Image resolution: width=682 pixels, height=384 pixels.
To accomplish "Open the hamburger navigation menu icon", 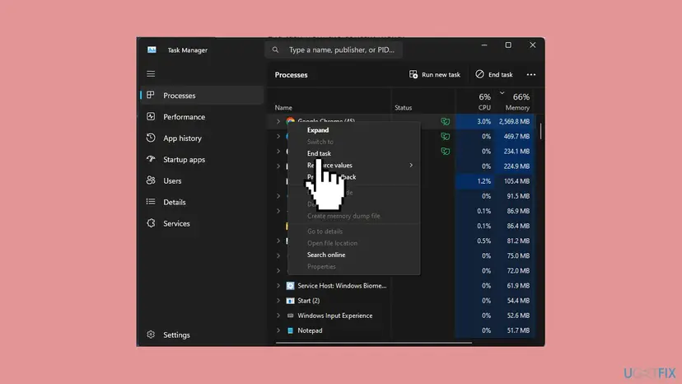I will coord(151,74).
